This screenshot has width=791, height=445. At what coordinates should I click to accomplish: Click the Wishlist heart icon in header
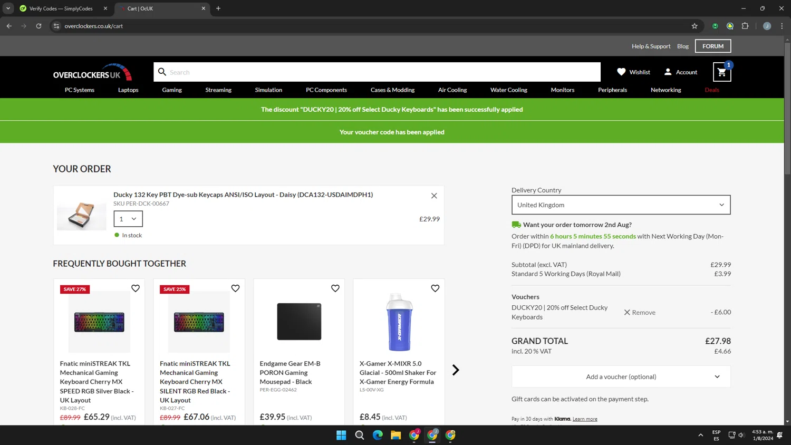(621, 72)
